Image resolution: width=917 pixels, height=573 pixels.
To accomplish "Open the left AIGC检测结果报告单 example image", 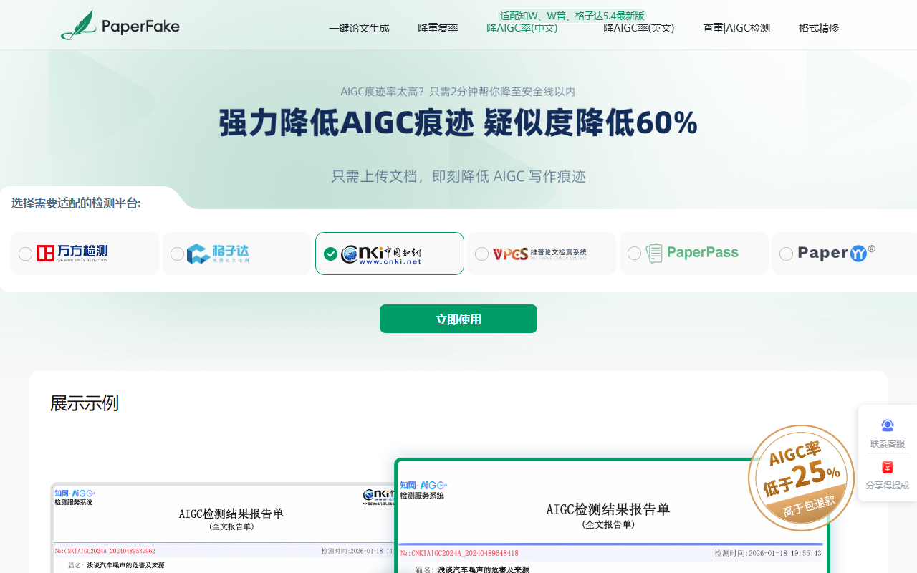I will click(x=224, y=528).
